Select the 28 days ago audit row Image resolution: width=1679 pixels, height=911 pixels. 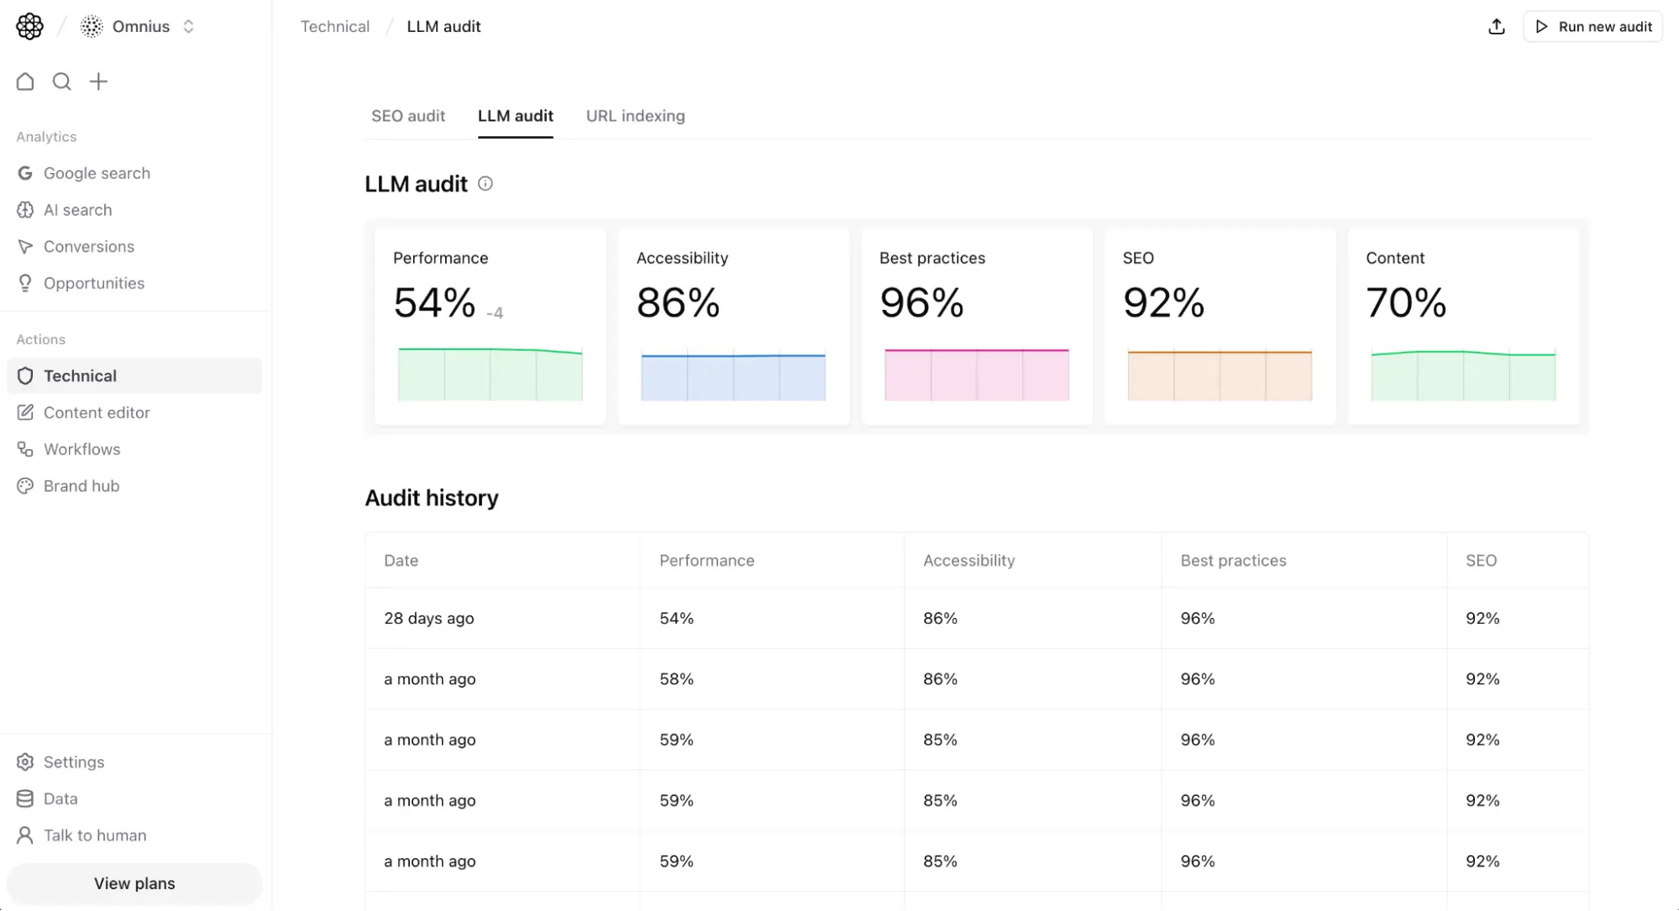click(x=840, y=618)
